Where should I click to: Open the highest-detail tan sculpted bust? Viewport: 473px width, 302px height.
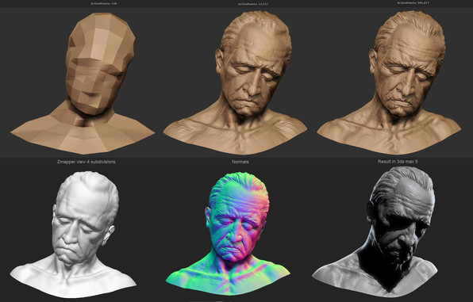coord(389,83)
